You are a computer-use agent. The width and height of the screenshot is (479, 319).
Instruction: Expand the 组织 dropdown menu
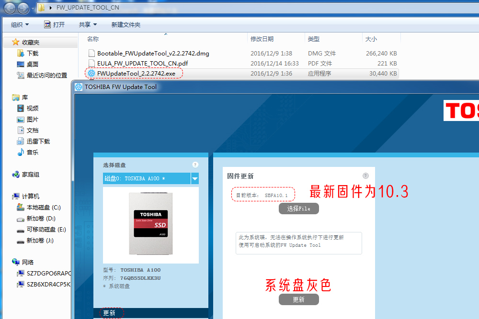18,24
